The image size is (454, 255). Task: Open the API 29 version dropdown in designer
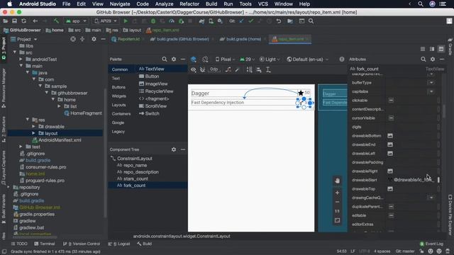(248, 59)
